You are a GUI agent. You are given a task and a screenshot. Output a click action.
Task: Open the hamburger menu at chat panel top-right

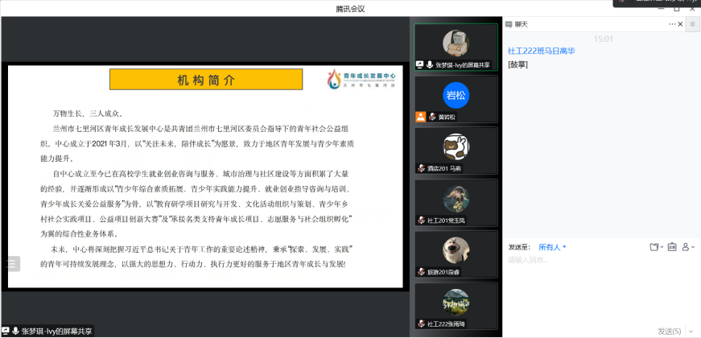(693, 25)
